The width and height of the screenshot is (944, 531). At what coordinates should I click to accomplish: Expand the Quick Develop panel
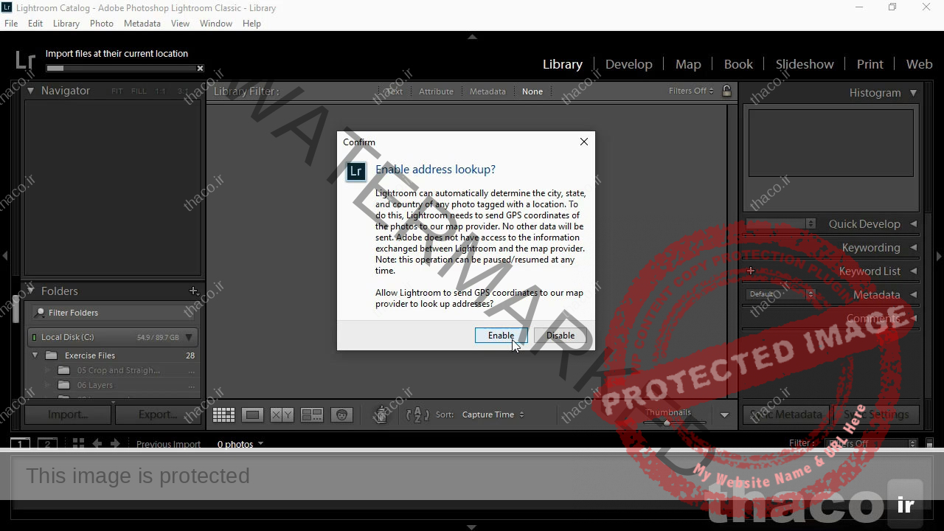click(913, 224)
